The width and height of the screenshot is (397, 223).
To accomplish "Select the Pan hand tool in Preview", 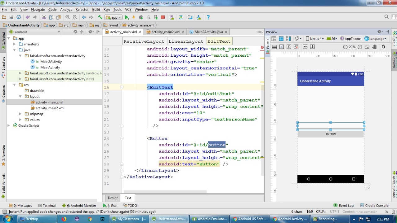I will (x=375, y=47).
